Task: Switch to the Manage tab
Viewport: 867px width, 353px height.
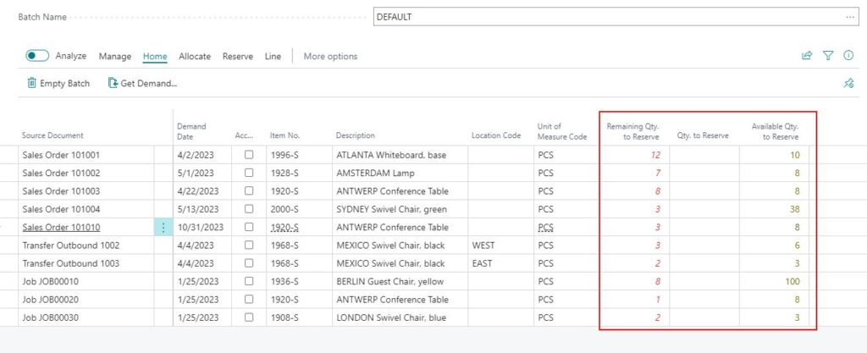Action: (115, 57)
